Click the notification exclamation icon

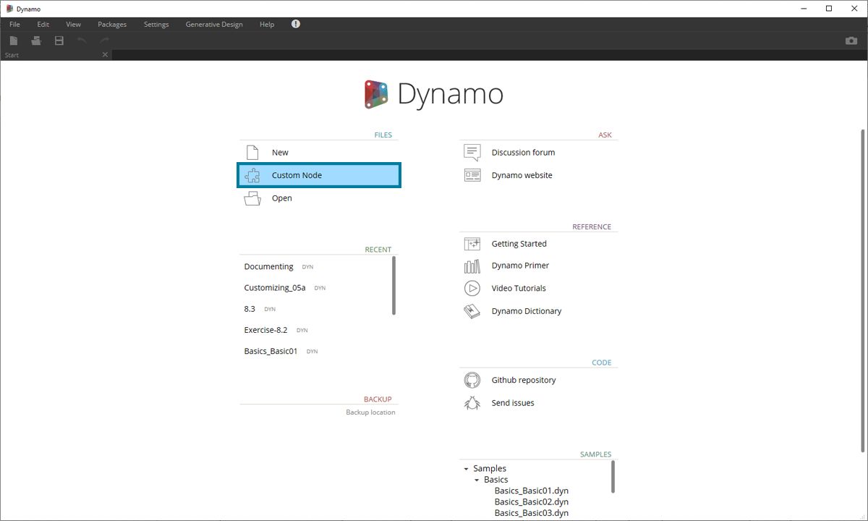coord(295,24)
